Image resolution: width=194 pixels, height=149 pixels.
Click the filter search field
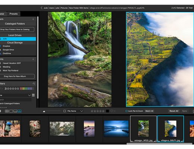click(x=16, y=100)
